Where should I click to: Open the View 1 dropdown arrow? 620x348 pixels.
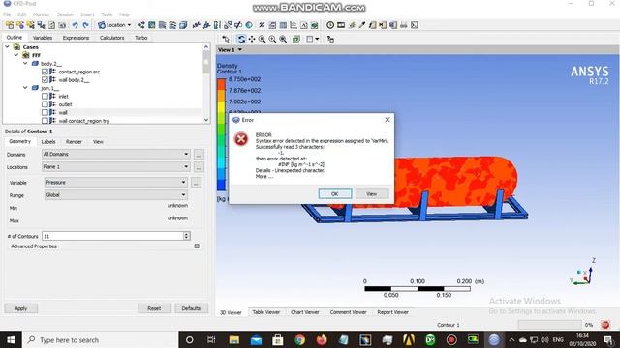point(239,49)
